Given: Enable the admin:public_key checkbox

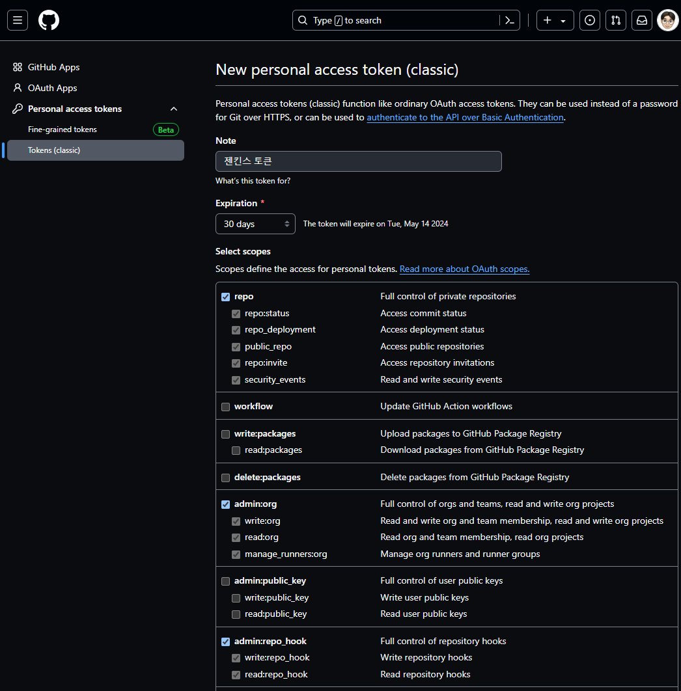Looking at the screenshot, I should click(226, 581).
